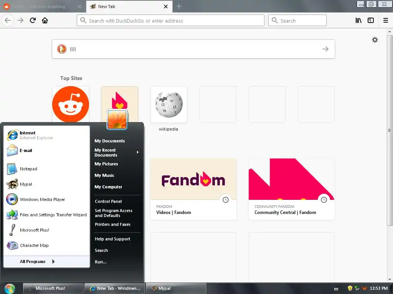Launch Internet Explorer from Start menu
This screenshot has width=393, height=294.
click(47, 135)
